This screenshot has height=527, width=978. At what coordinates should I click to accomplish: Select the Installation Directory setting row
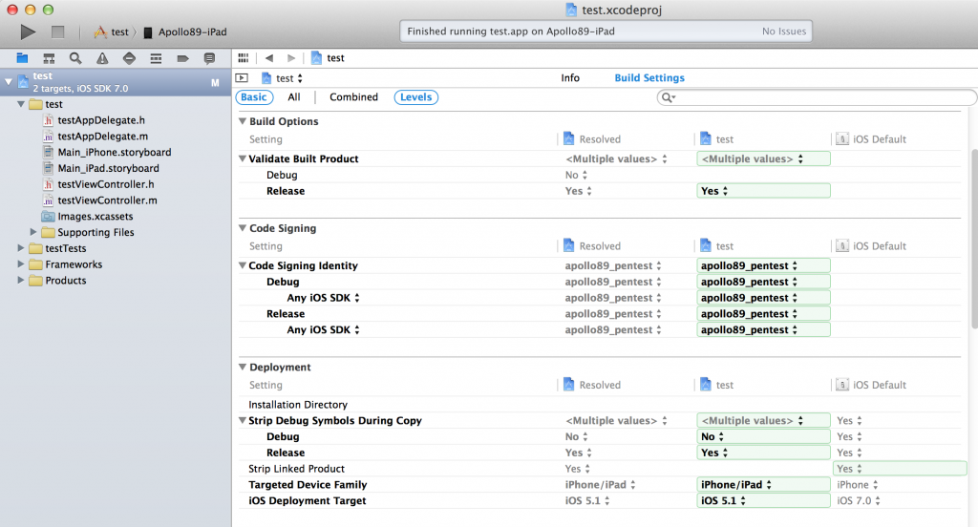pyautogui.click(x=600, y=404)
